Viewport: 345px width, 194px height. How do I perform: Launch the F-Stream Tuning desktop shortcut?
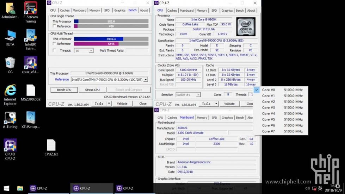31,12
